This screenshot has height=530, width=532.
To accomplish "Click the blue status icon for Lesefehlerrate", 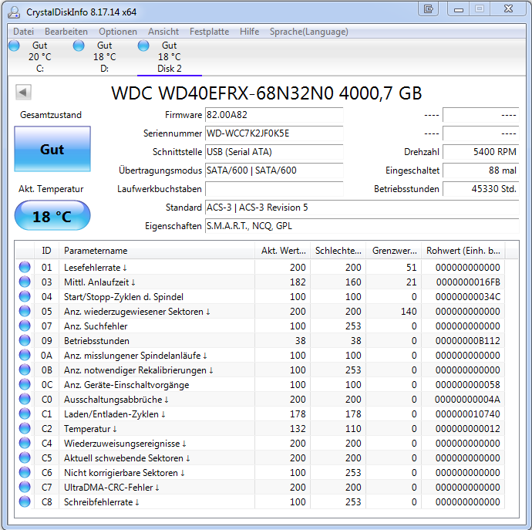I will point(25,267).
